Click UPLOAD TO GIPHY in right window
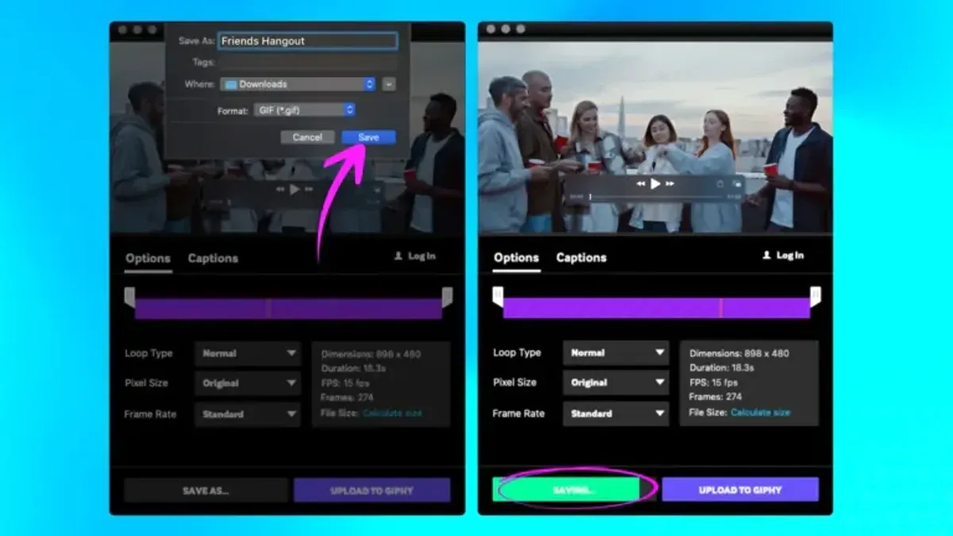 point(740,490)
